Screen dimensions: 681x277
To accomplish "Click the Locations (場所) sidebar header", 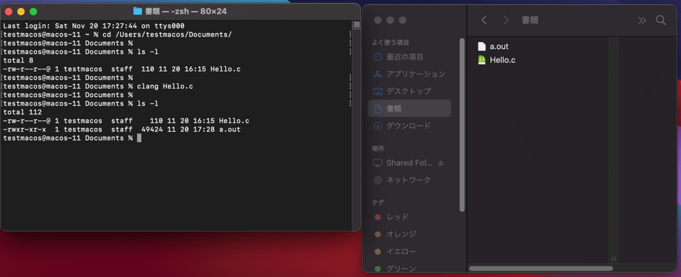I will click(x=378, y=148).
